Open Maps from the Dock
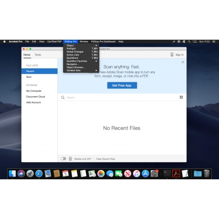The image size is (219, 219). pos(92,174)
